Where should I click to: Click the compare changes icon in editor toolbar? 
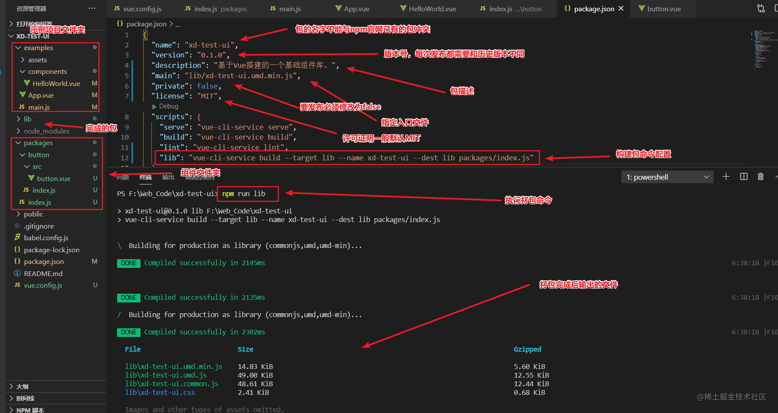tap(761, 8)
